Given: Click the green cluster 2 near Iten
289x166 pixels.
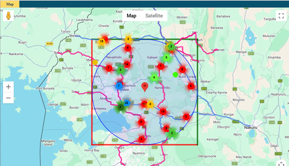Looking at the screenshot, I should [172, 46].
